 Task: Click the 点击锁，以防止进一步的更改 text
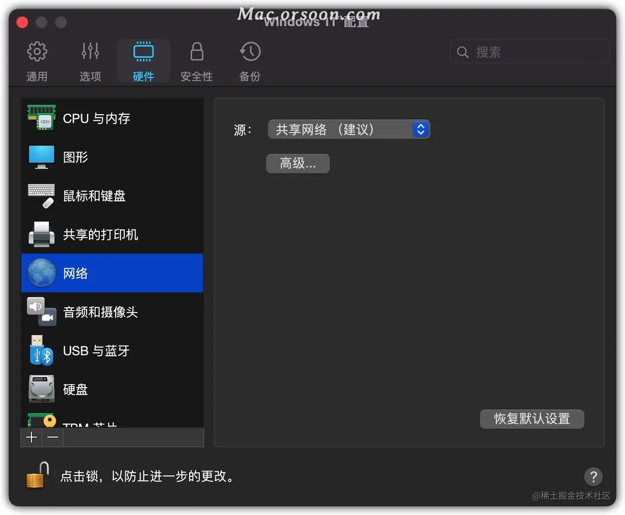(147, 476)
